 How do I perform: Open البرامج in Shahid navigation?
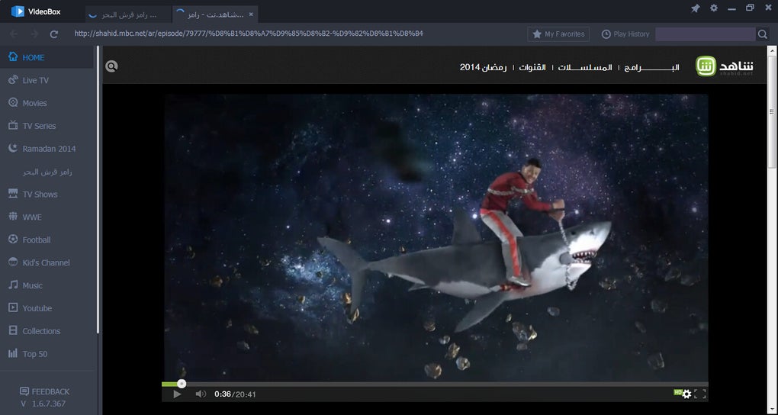click(651, 67)
